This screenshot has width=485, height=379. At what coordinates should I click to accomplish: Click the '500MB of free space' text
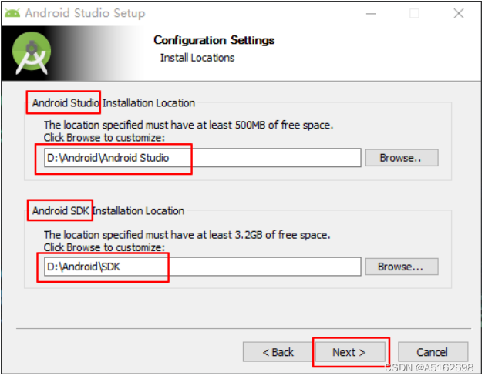285,126
